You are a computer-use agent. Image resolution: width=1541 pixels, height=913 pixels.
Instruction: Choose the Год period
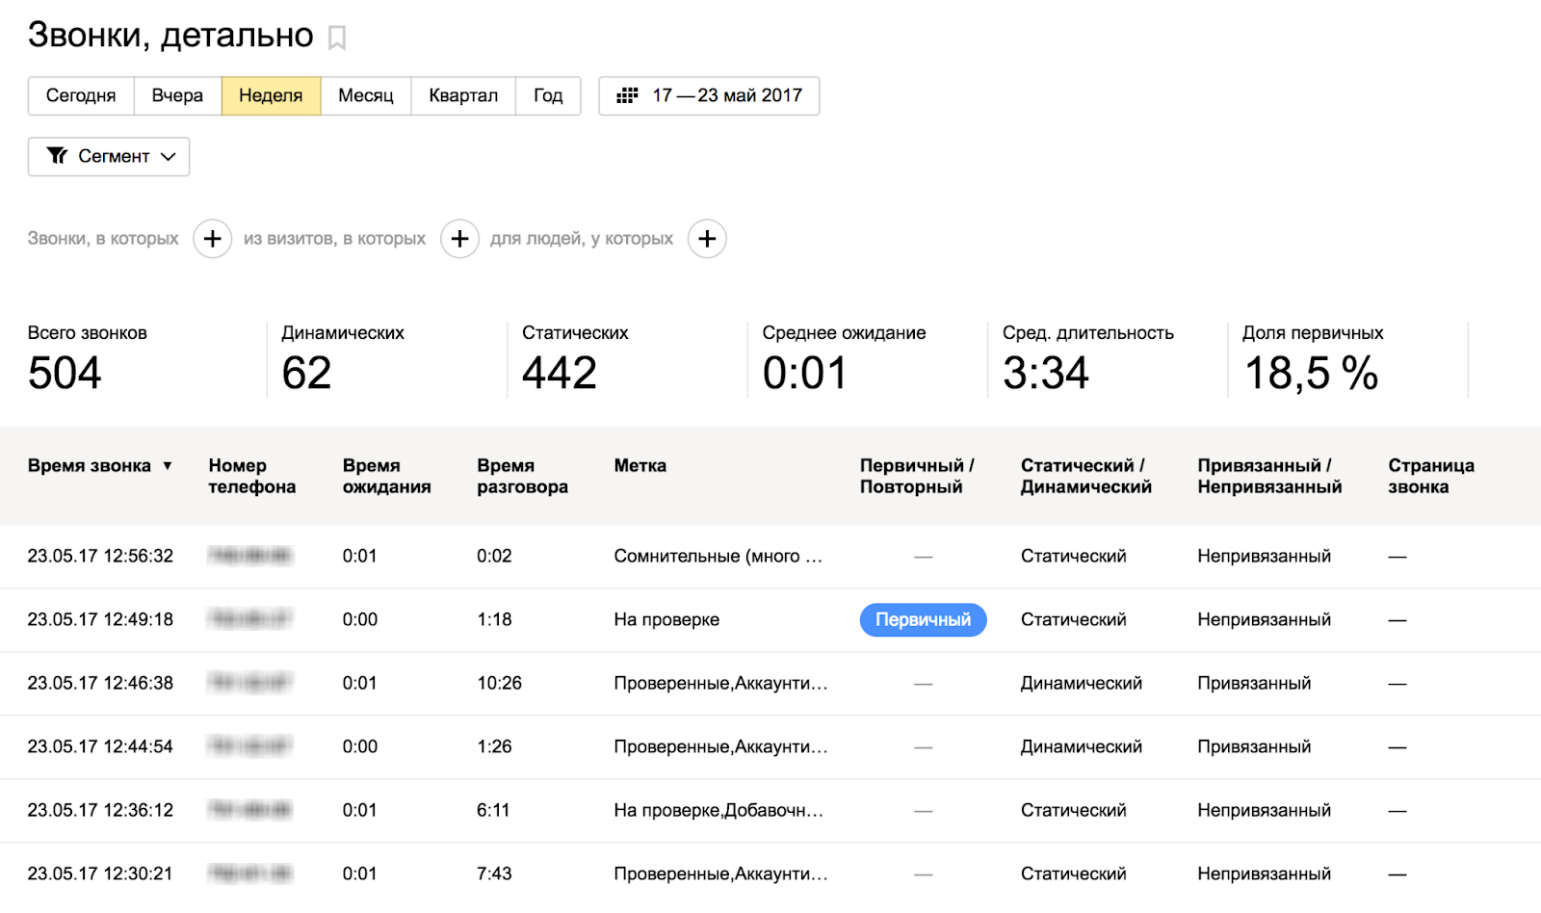[548, 95]
